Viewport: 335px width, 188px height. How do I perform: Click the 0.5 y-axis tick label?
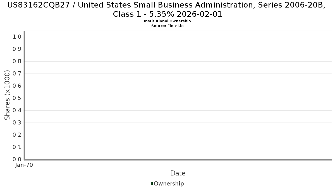pos(17,98)
